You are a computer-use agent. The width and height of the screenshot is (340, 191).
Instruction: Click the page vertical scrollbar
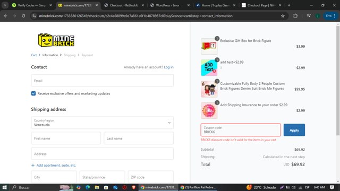[338, 81]
